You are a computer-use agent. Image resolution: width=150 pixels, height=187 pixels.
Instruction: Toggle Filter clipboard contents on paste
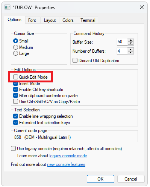[15, 96]
